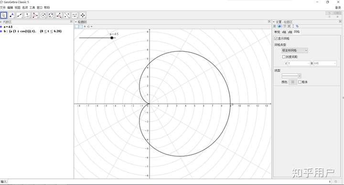The image size is (344, 185).
Task: Select the Perpendicular Line tool
Action: click(x=27, y=15)
